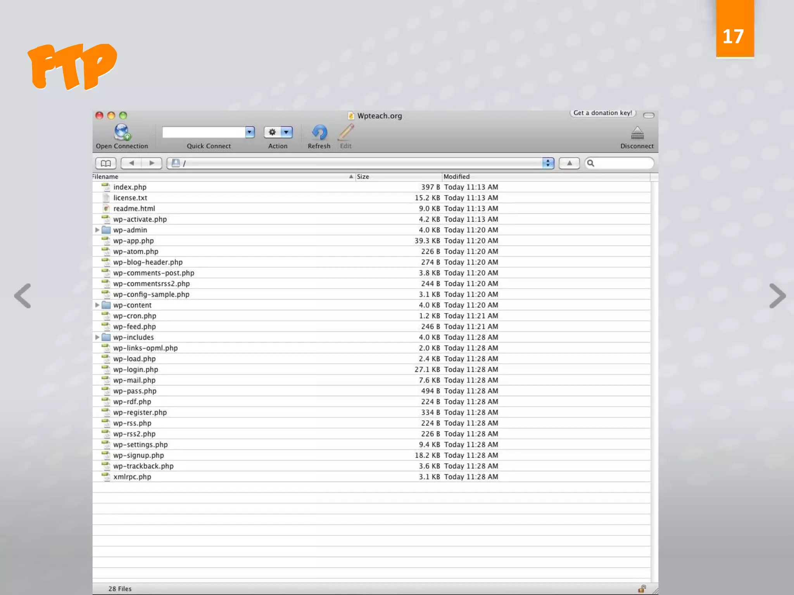
Task: Open the path selector popup
Action: (x=548, y=163)
